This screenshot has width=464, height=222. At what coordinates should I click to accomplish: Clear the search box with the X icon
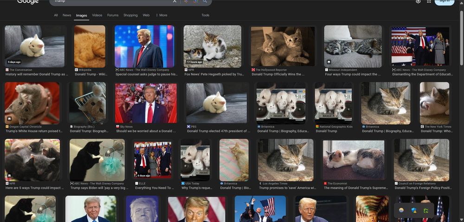(174, 1)
